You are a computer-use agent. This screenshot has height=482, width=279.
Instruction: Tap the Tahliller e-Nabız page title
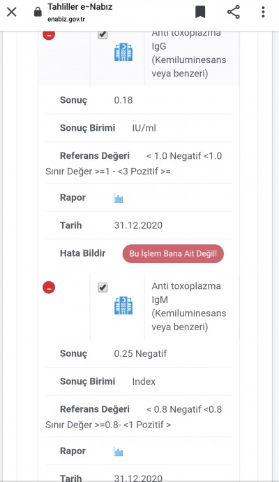(x=80, y=6)
